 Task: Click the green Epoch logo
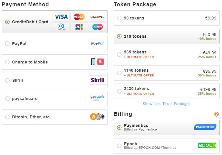pos(207,145)
